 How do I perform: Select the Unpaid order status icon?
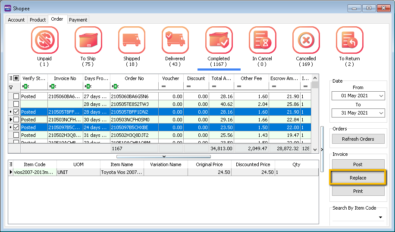point(44,40)
